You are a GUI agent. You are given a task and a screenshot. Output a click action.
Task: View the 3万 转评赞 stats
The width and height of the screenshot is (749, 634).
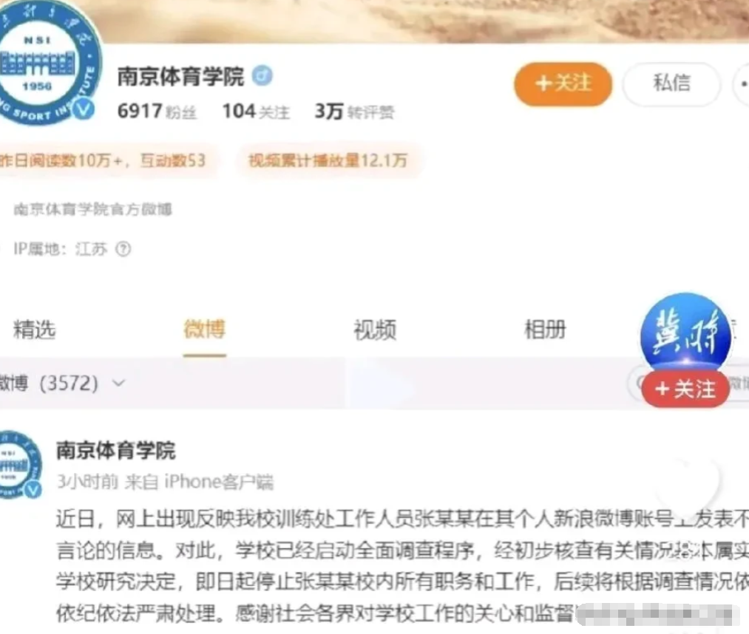tap(354, 112)
